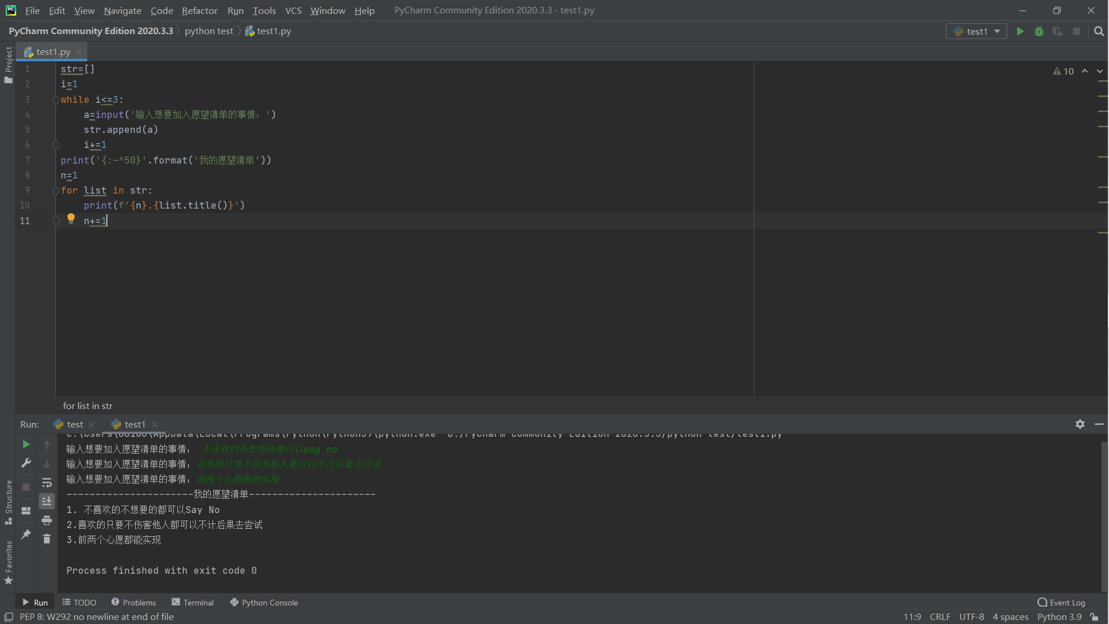
Task: Toggle soft-wrap in the run console
Action: coord(47,482)
